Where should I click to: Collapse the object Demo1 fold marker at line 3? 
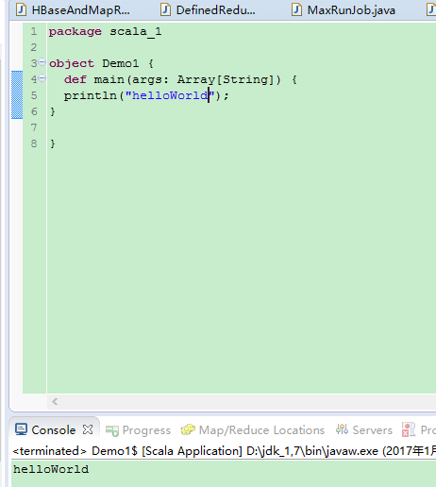click(42, 62)
